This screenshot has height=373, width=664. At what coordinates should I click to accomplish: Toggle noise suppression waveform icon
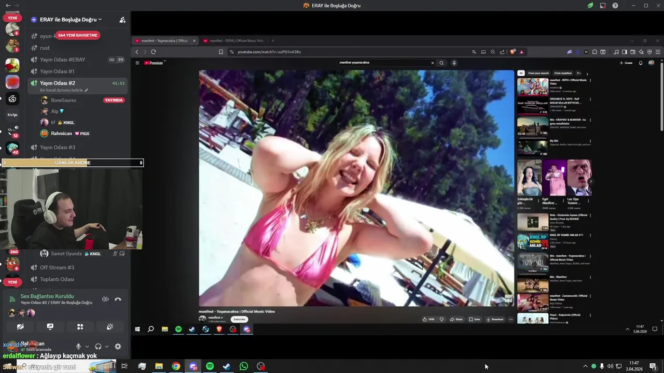coord(105,299)
